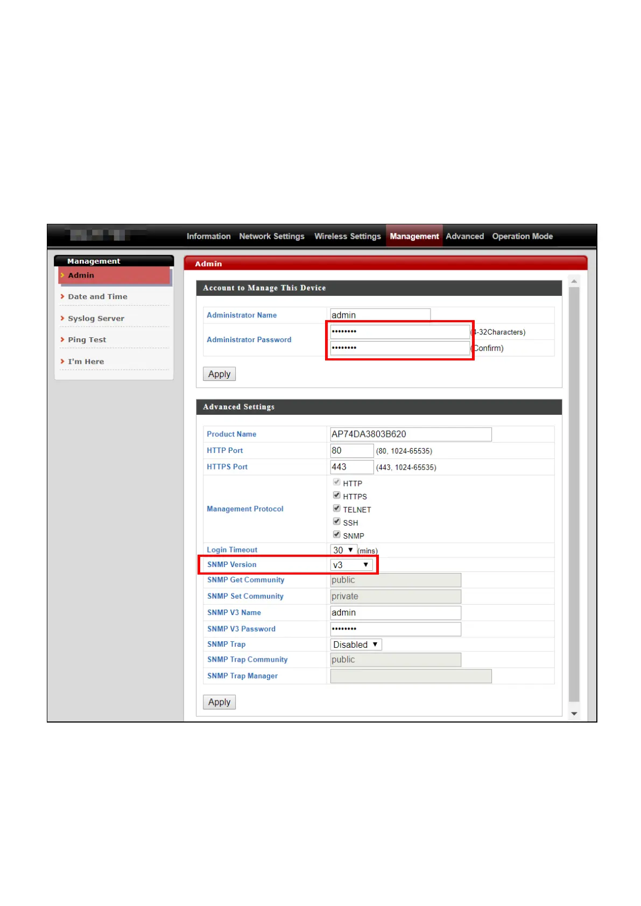Open the SNMP Version dropdown
This screenshot has height=906, width=641.
click(x=351, y=565)
